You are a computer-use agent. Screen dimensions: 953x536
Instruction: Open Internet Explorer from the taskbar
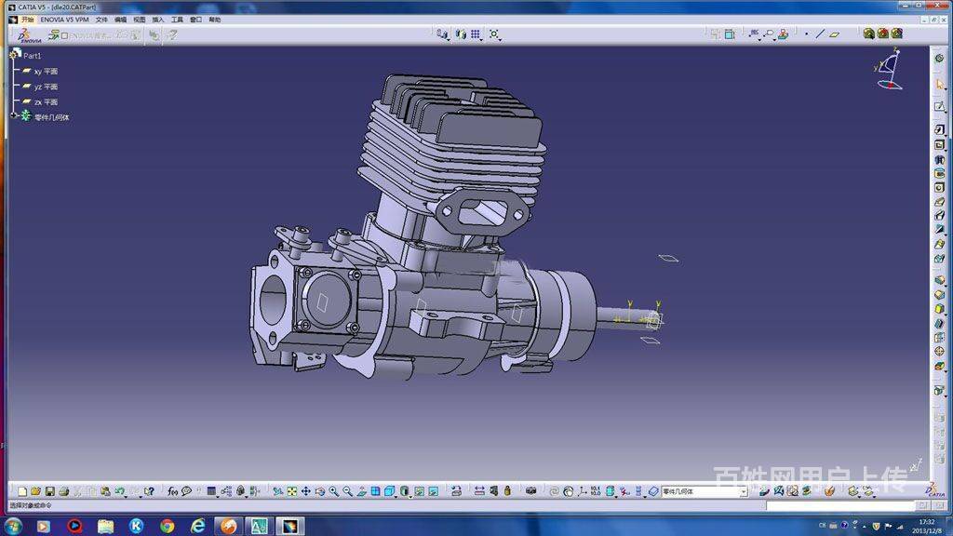(197, 526)
